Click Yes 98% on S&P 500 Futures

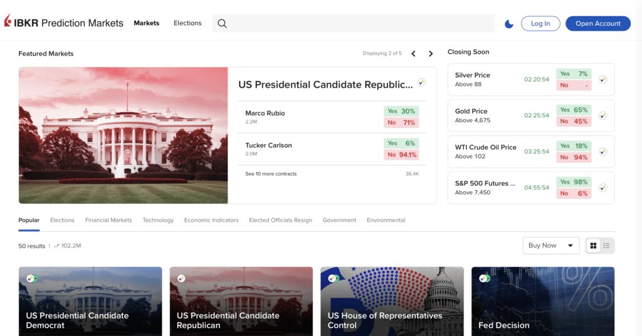pos(574,182)
